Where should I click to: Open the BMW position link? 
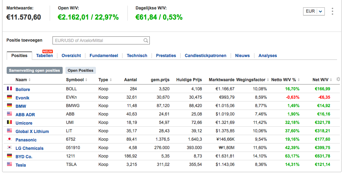click(21, 106)
